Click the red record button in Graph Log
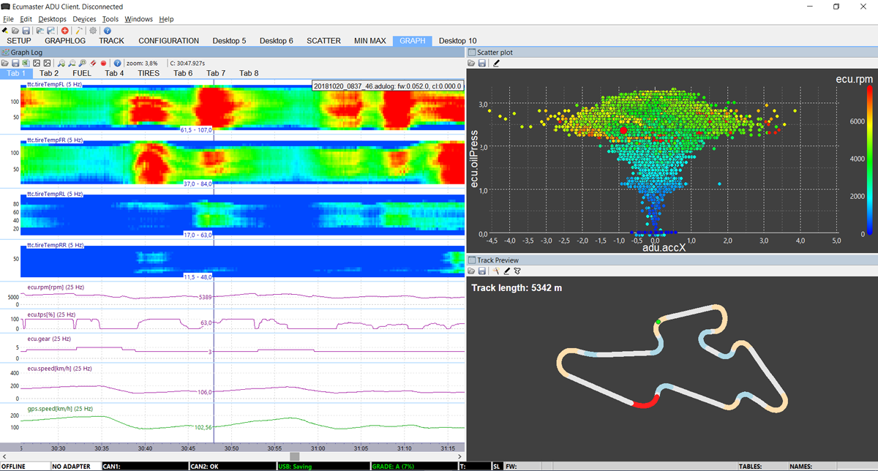This screenshot has height=471, width=878. pyautogui.click(x=104, y=64)
